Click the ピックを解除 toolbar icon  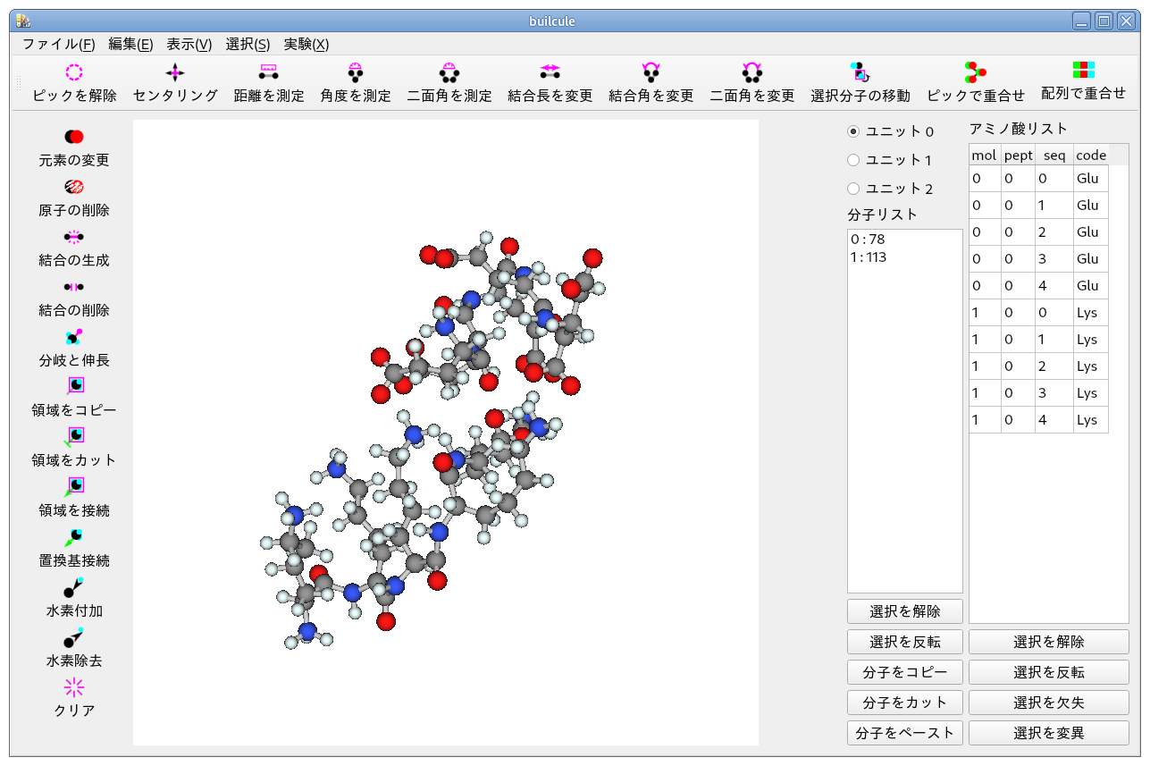(74, 73)
